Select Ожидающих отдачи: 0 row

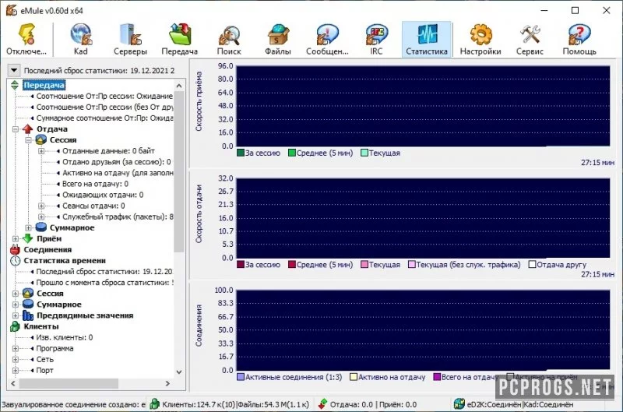[103, 195]
